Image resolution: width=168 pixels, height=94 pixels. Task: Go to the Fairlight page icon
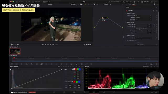104,92
